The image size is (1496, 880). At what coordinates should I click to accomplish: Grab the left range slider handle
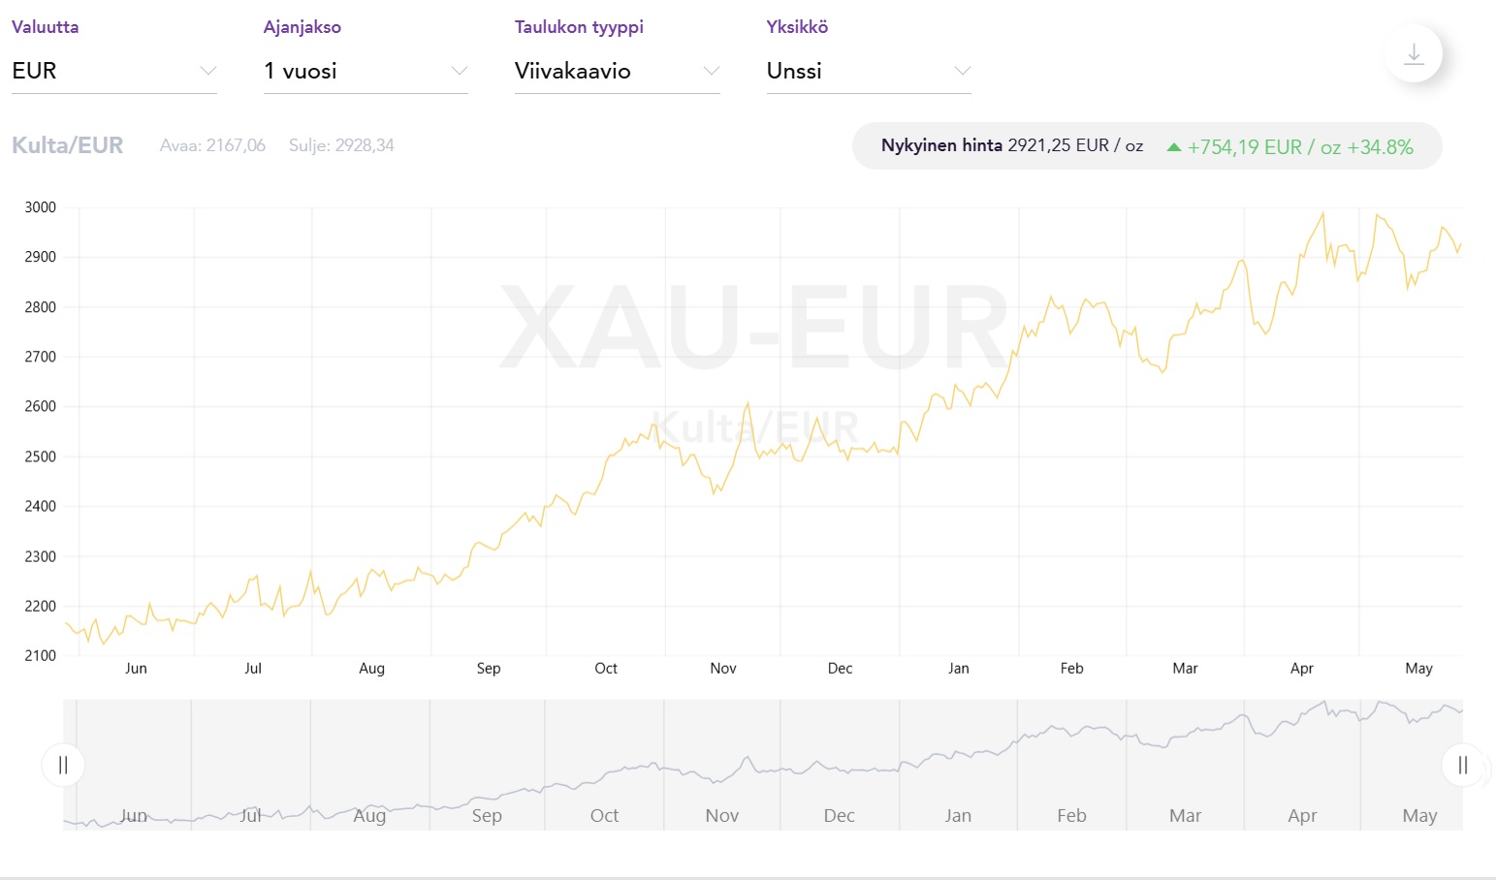[x=63, y=766]
